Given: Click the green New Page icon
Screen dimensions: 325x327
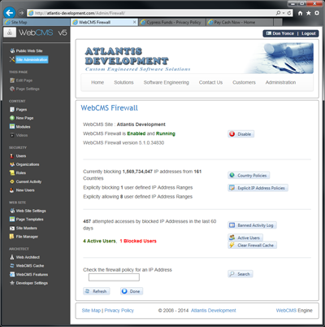Looking at the screenshot, I should 12,118.
